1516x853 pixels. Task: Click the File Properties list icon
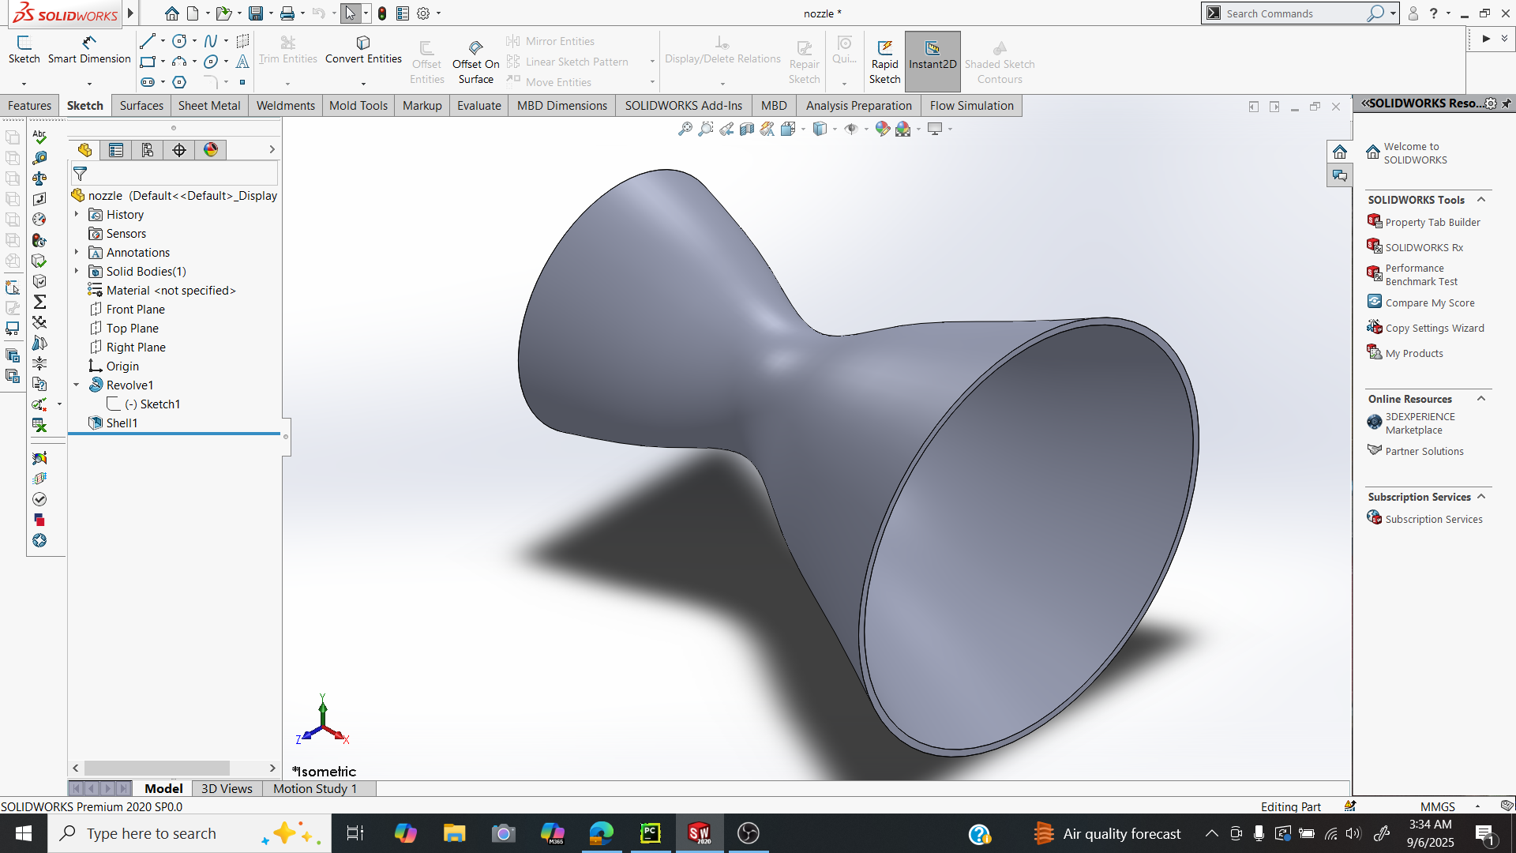[x=403, y=13]
